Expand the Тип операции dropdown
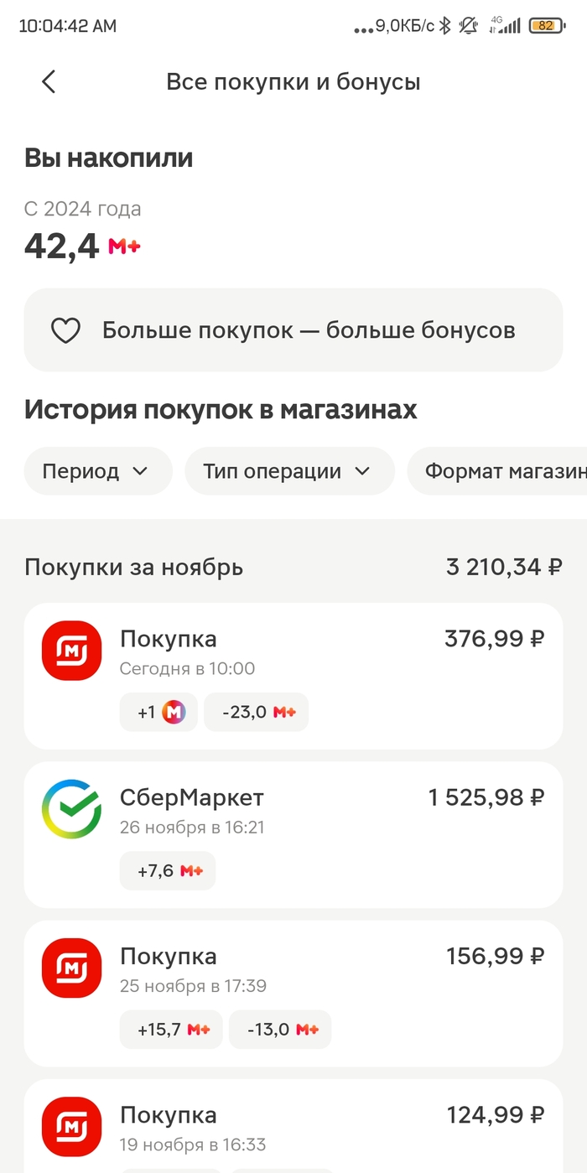 288,471
